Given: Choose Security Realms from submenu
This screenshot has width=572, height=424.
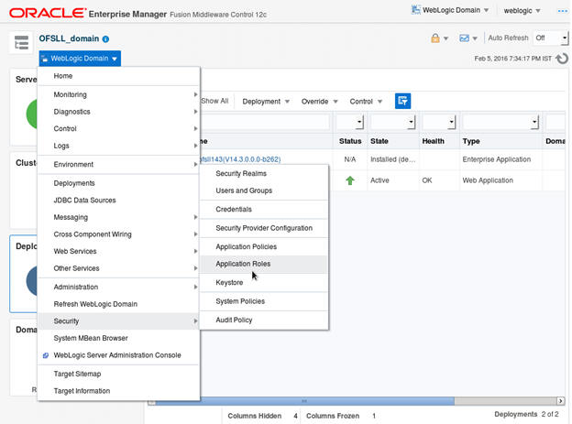Looking at the screenshot, I should pos(264,173).
